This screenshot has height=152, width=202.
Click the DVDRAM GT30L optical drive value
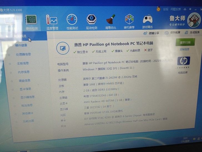[103, 112]
